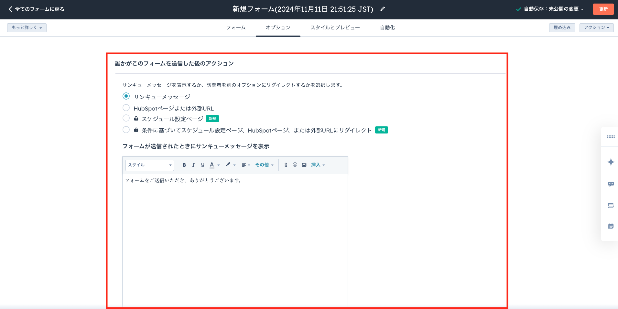The image size is (618, 309).
Task: Select スケジュール設定ページ radio button
Action: tap(126, 118)
